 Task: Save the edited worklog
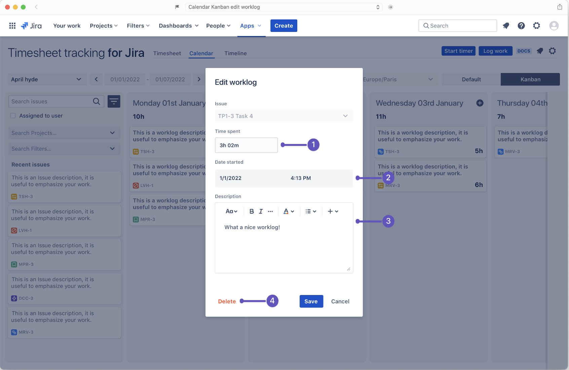tap(311, 301)
